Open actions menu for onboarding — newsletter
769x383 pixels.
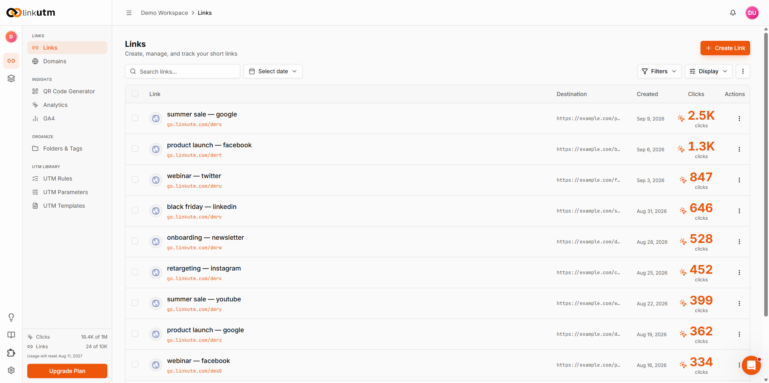[x=739, y=242]
